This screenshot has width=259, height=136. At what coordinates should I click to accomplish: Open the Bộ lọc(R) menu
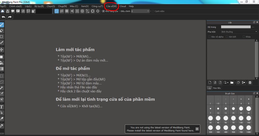pos(39,6)
